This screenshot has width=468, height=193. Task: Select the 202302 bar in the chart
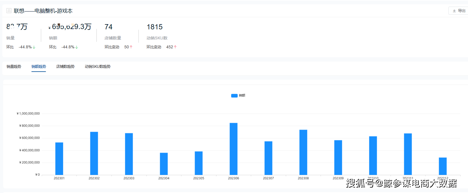94,153
